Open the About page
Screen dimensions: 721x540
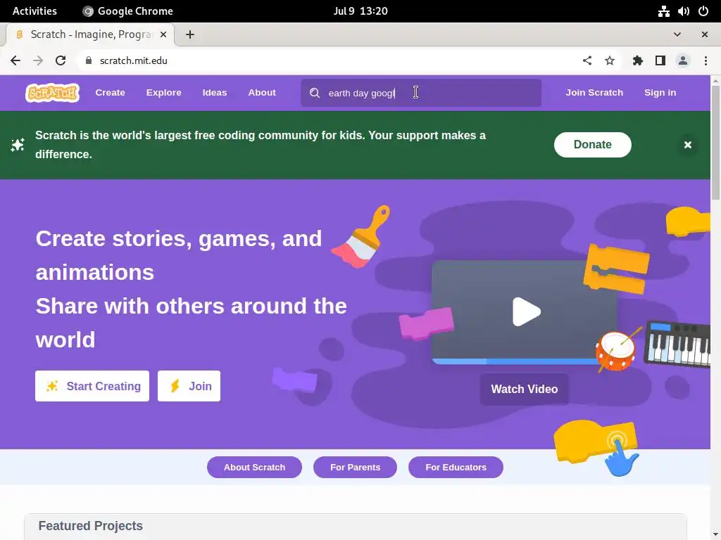click(x=262, y=93)
